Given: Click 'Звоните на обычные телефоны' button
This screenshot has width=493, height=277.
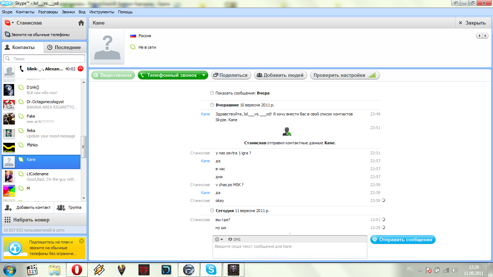Looking at the screenshot, I should point(44,35).
